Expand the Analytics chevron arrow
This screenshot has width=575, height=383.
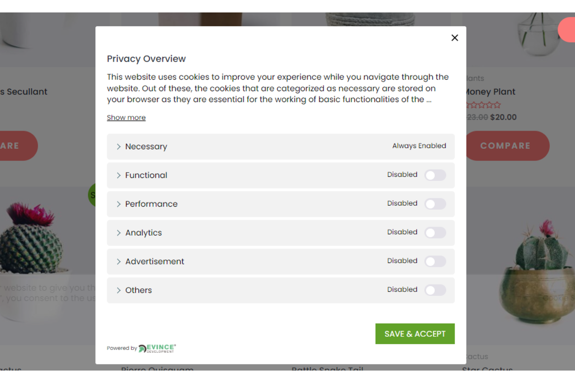[x=118, y=233]
